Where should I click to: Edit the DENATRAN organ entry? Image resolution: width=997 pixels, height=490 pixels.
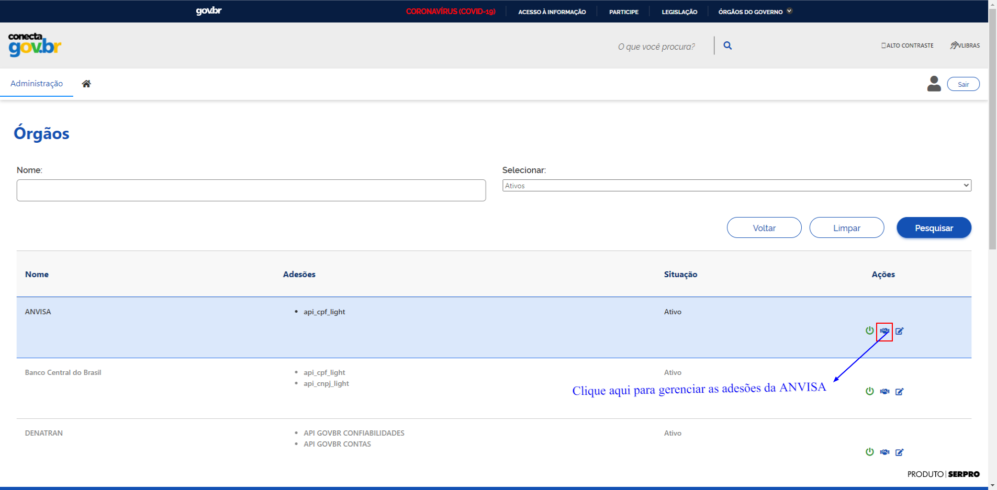[899, 452]
